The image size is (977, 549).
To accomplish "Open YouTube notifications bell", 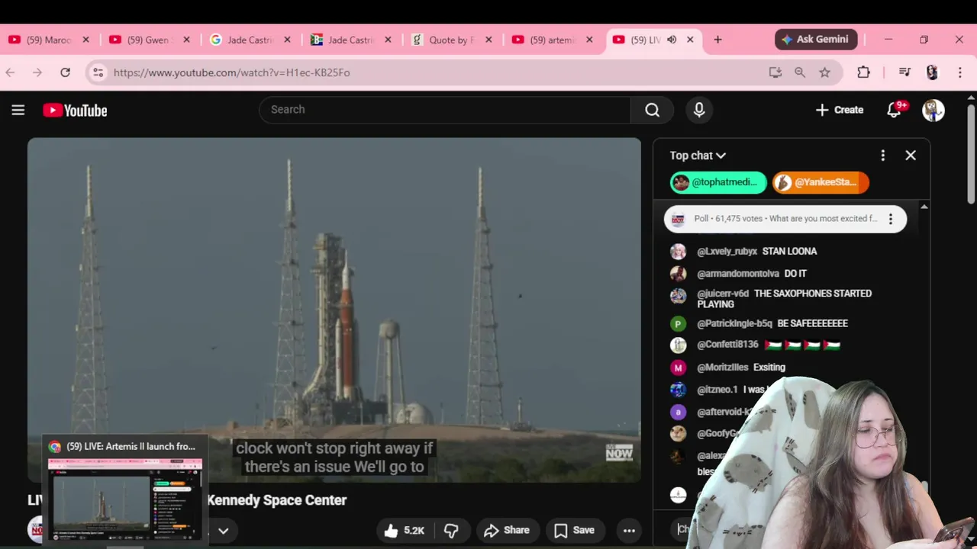I will (894, 110).
